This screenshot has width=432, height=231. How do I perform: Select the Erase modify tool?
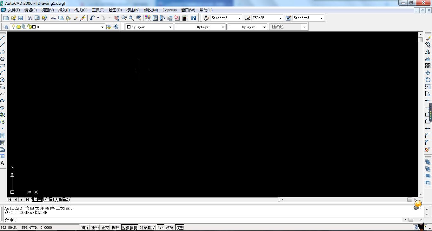click(x=428, y=38)
